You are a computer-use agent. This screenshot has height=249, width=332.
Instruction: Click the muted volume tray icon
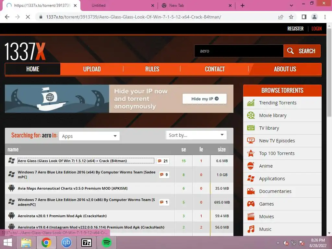[x=286, y=243]
